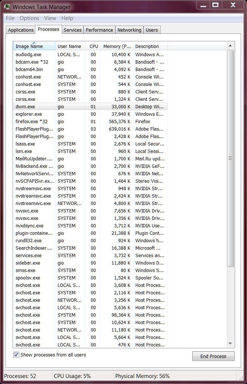Select the NvNetworkService process row

[x=90, y=174]
